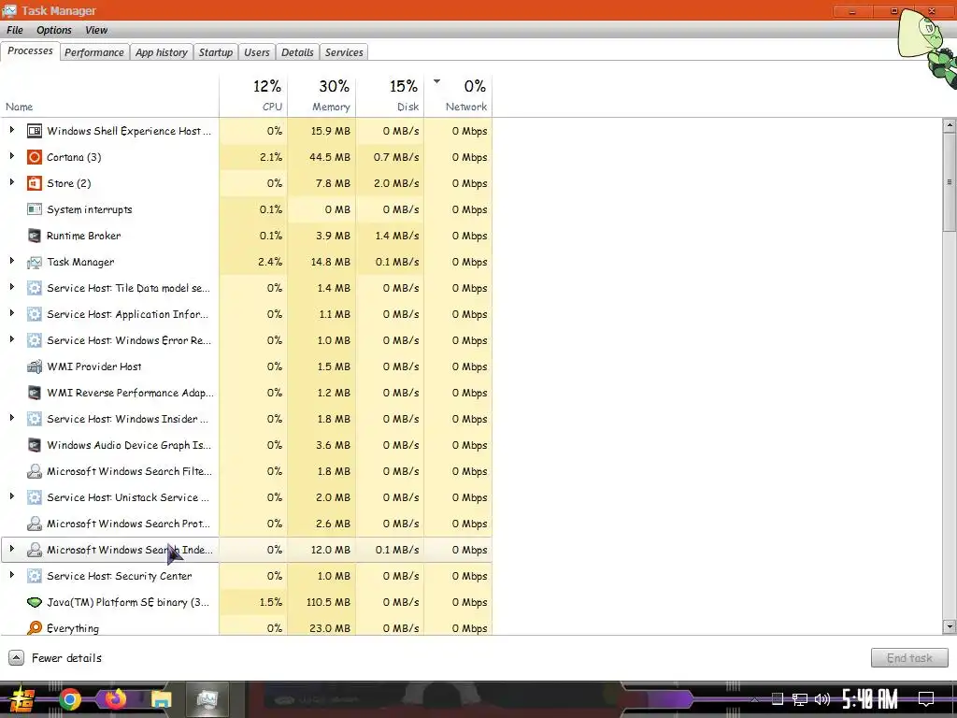
Task: Switch to the Startup tab
Action: (216, 52)
